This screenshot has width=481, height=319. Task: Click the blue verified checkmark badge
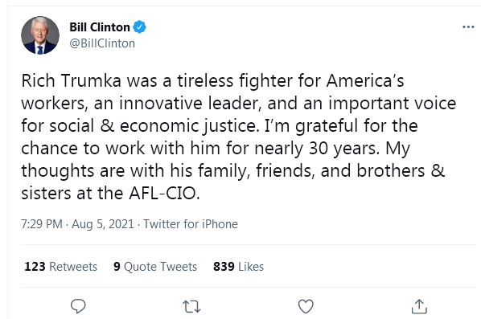point(139,27)
